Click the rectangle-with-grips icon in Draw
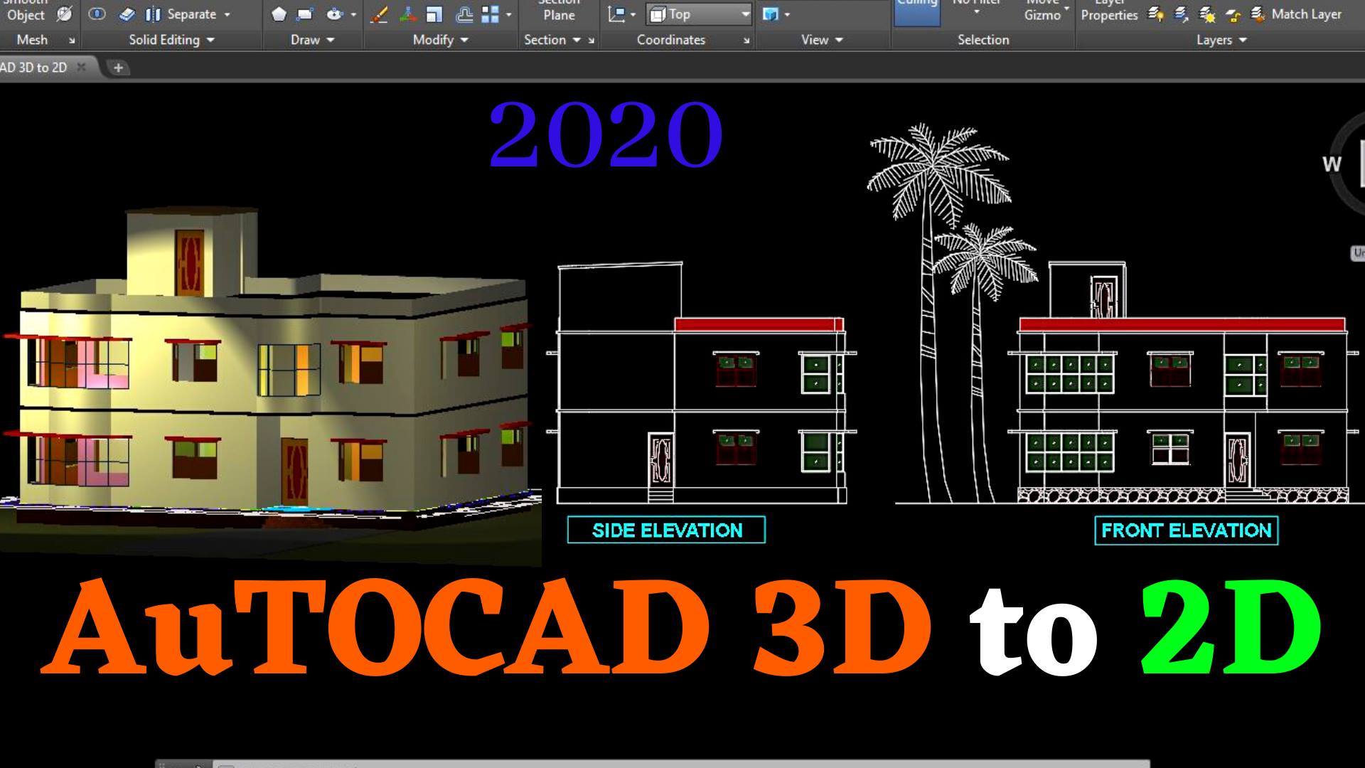The height and width of the screenshot is (768, 1365). [305, 14]
